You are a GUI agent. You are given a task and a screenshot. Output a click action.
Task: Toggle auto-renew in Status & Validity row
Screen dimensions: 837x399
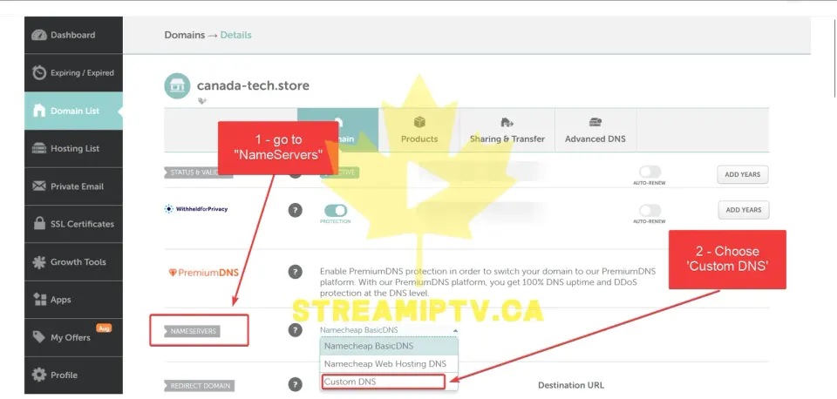click(x=650, y=172)
